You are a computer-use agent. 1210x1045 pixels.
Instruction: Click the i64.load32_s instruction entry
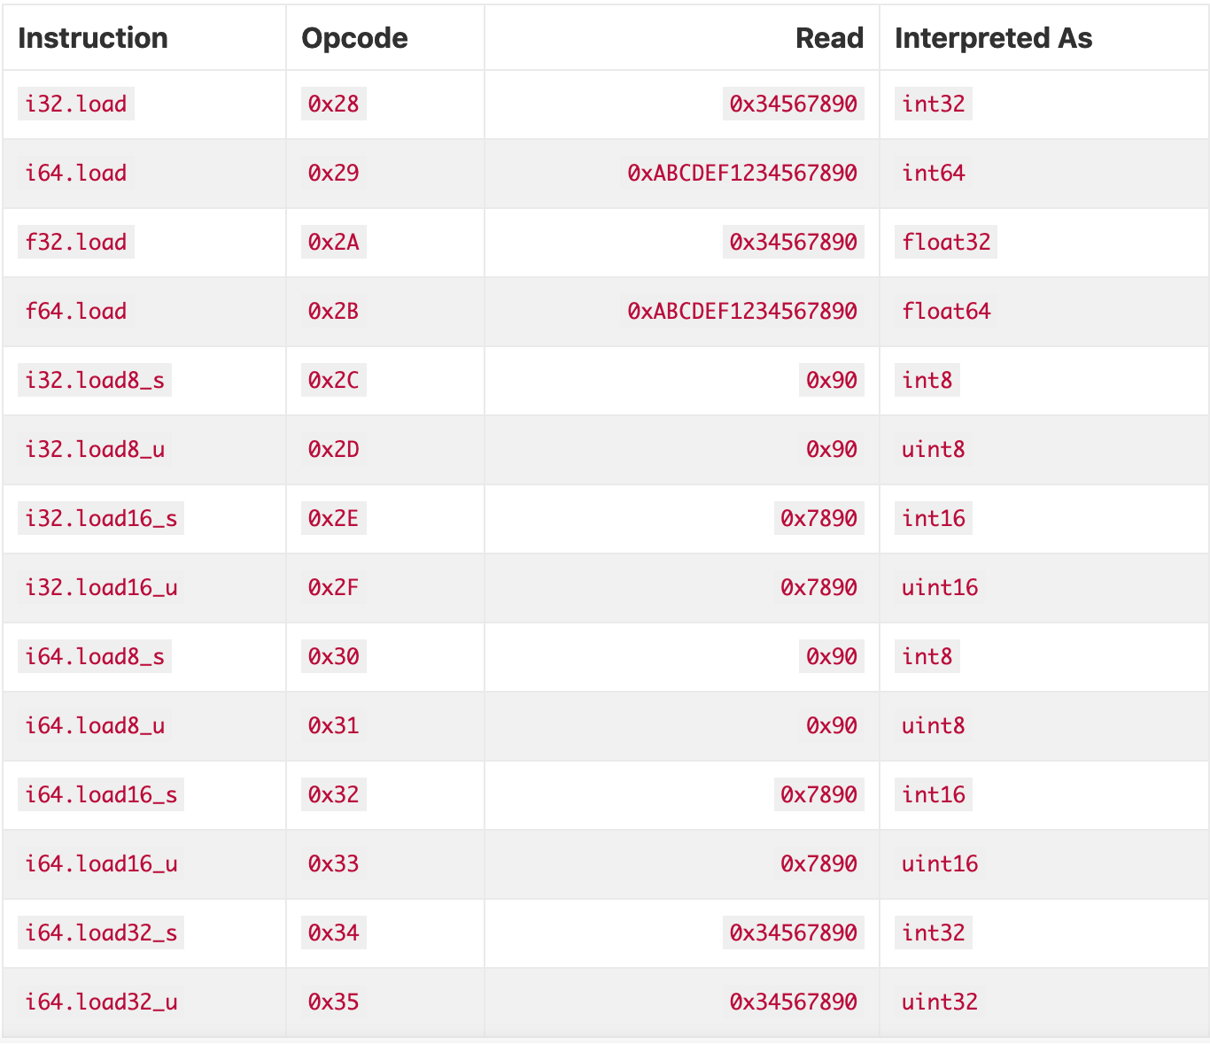tap(101, 933)
